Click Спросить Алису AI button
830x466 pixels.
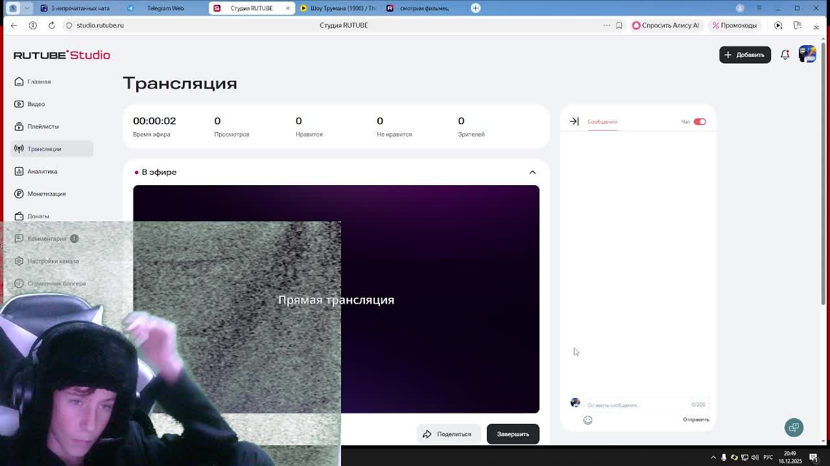click(665, 25)
